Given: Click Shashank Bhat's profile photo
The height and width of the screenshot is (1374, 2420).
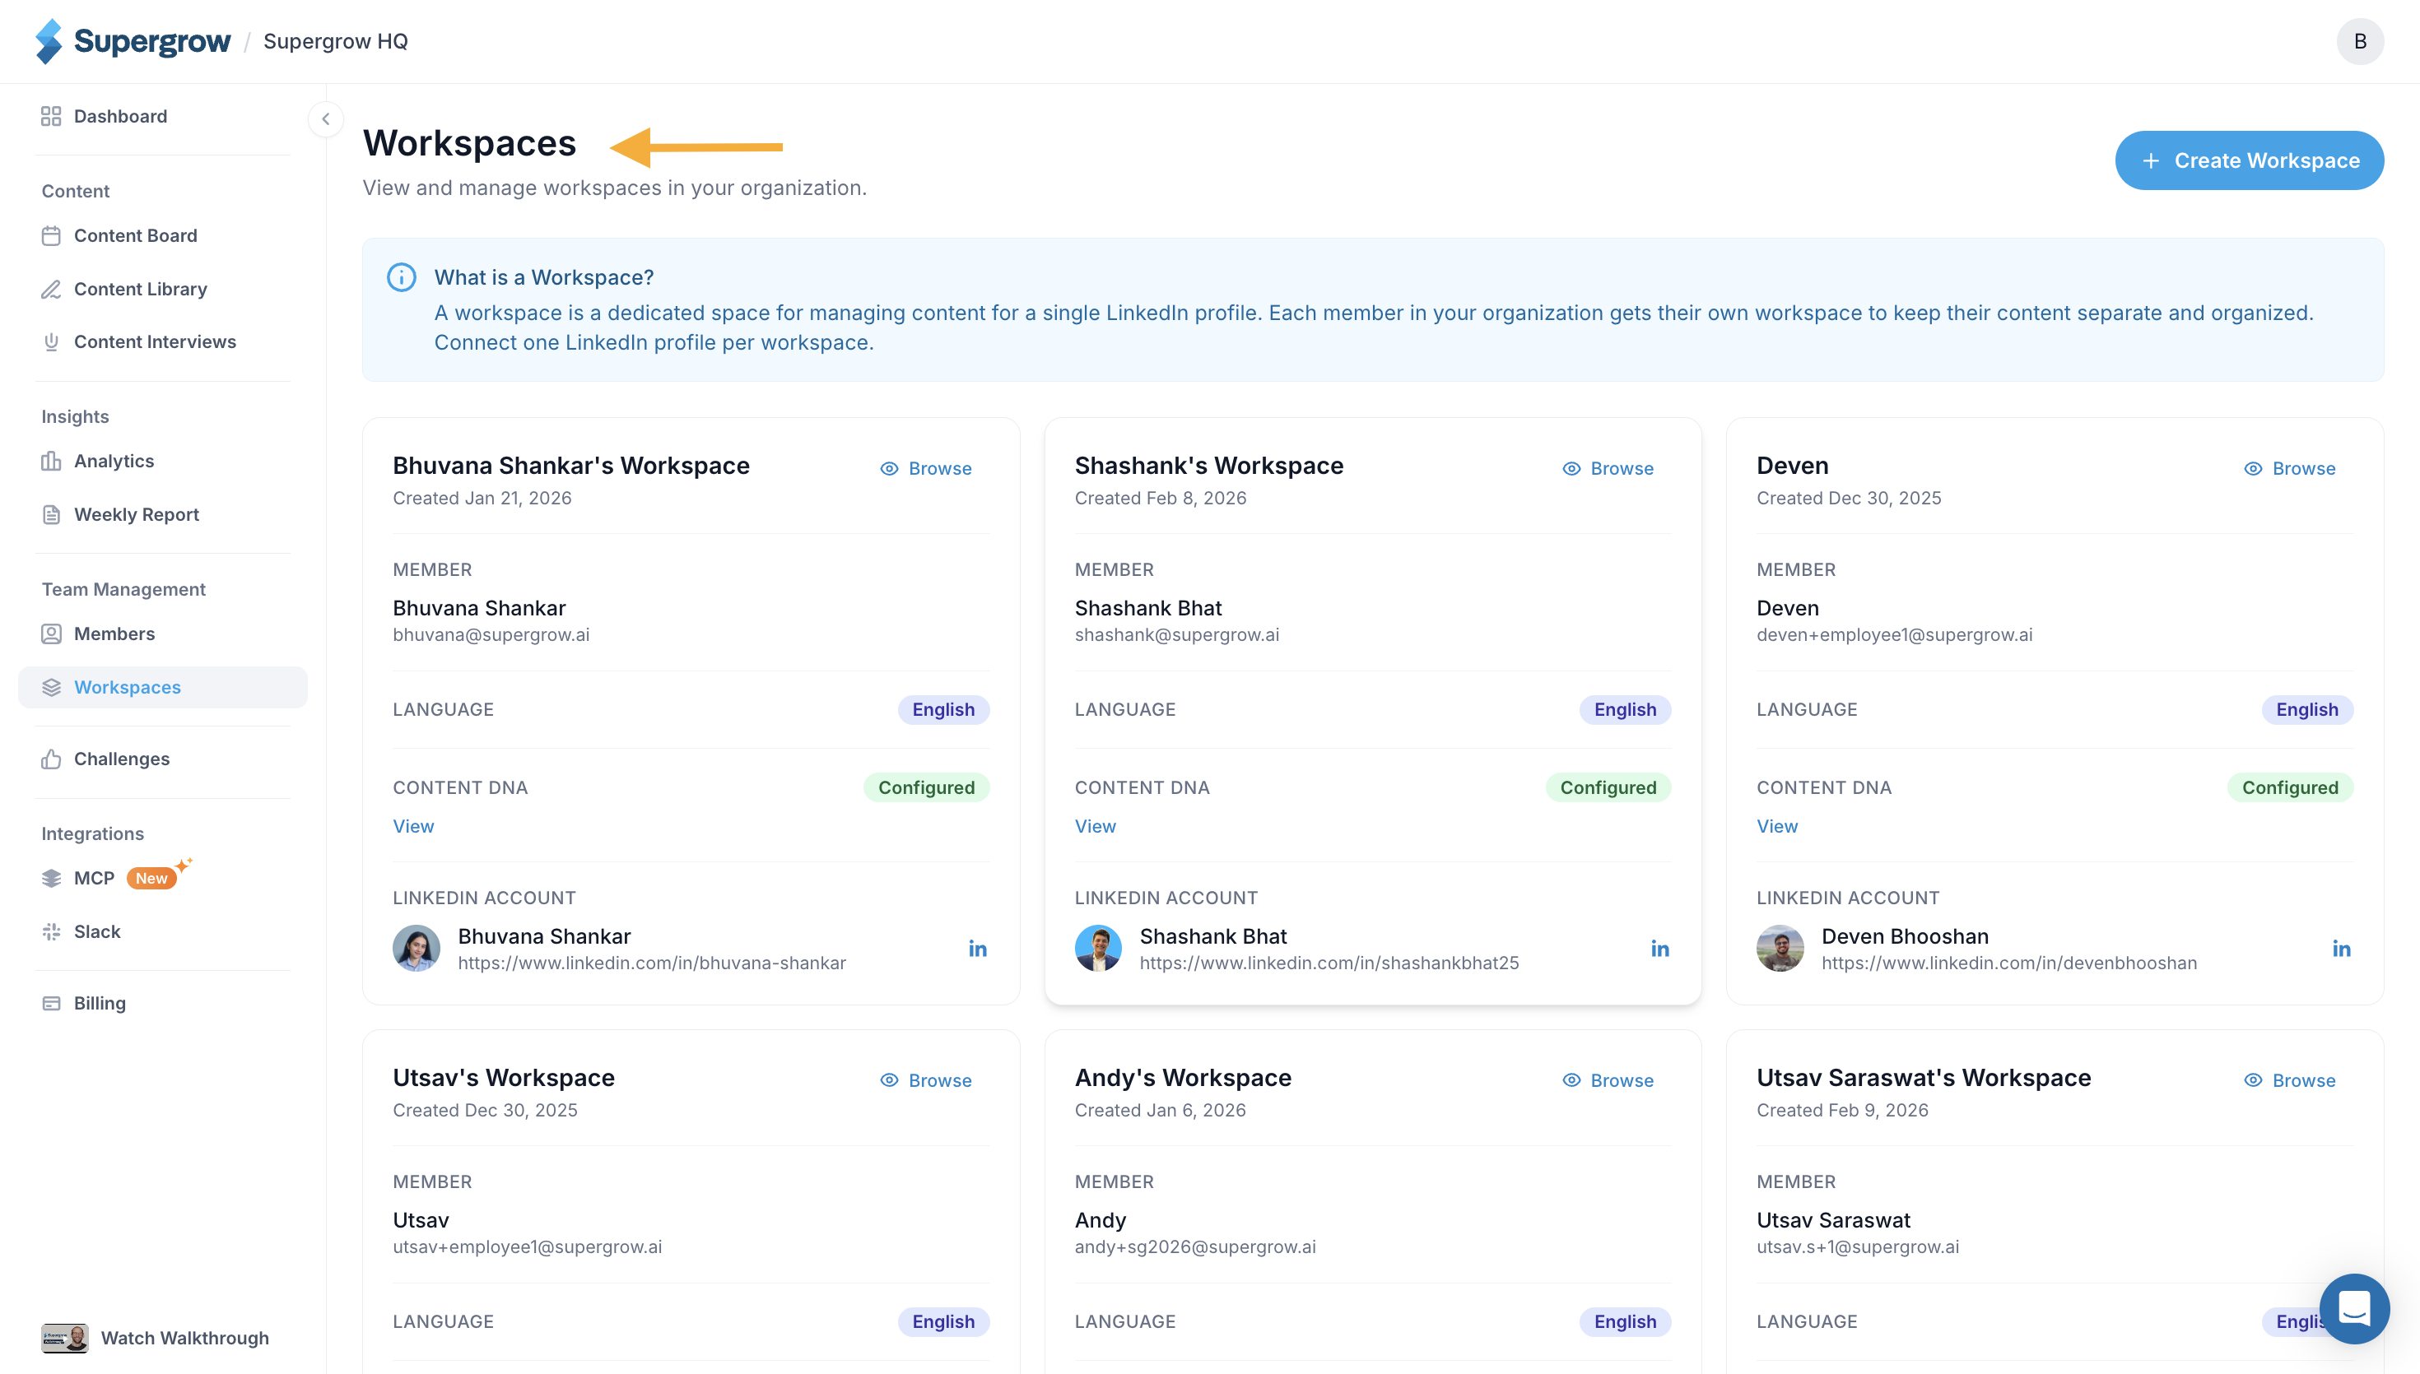Looking at the screenshot, I should [1098, 949].
